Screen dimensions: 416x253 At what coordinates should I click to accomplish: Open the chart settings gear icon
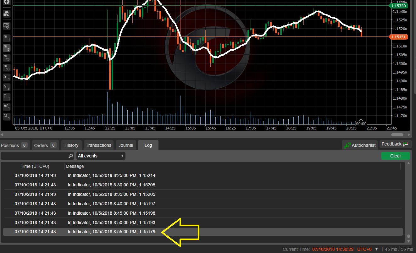pos(7,26)
